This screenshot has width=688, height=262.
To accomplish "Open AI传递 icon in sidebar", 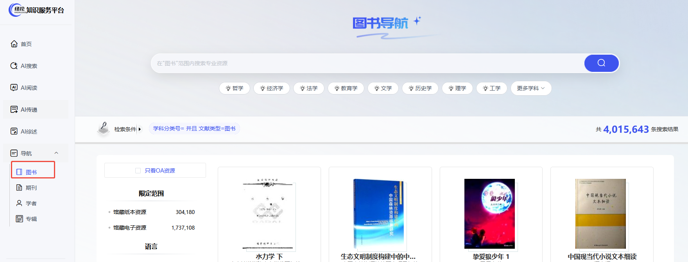I will (x=14, y=109).
